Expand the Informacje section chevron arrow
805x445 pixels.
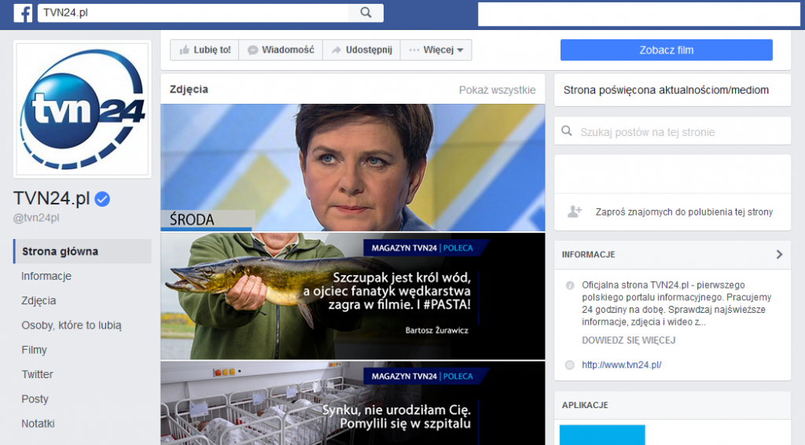pyautogui.click(x=779, y=255)
